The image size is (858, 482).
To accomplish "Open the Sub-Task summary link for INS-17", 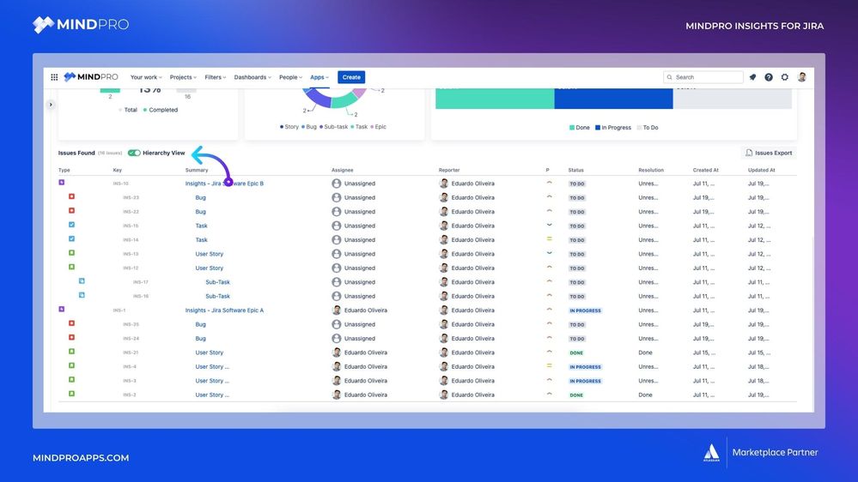I will tap(218, 282).
